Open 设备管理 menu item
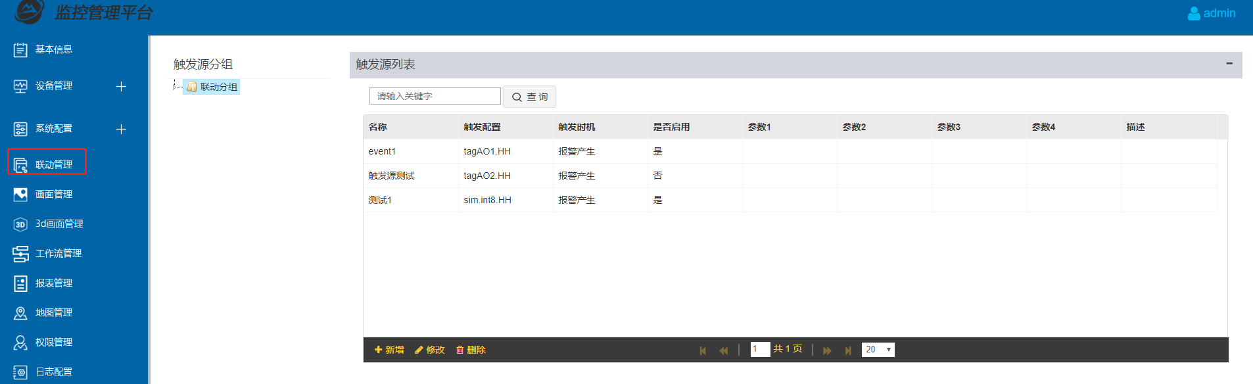Image resolution: width=1253 pixels, height=384 pixels. (x=54, y=86)
